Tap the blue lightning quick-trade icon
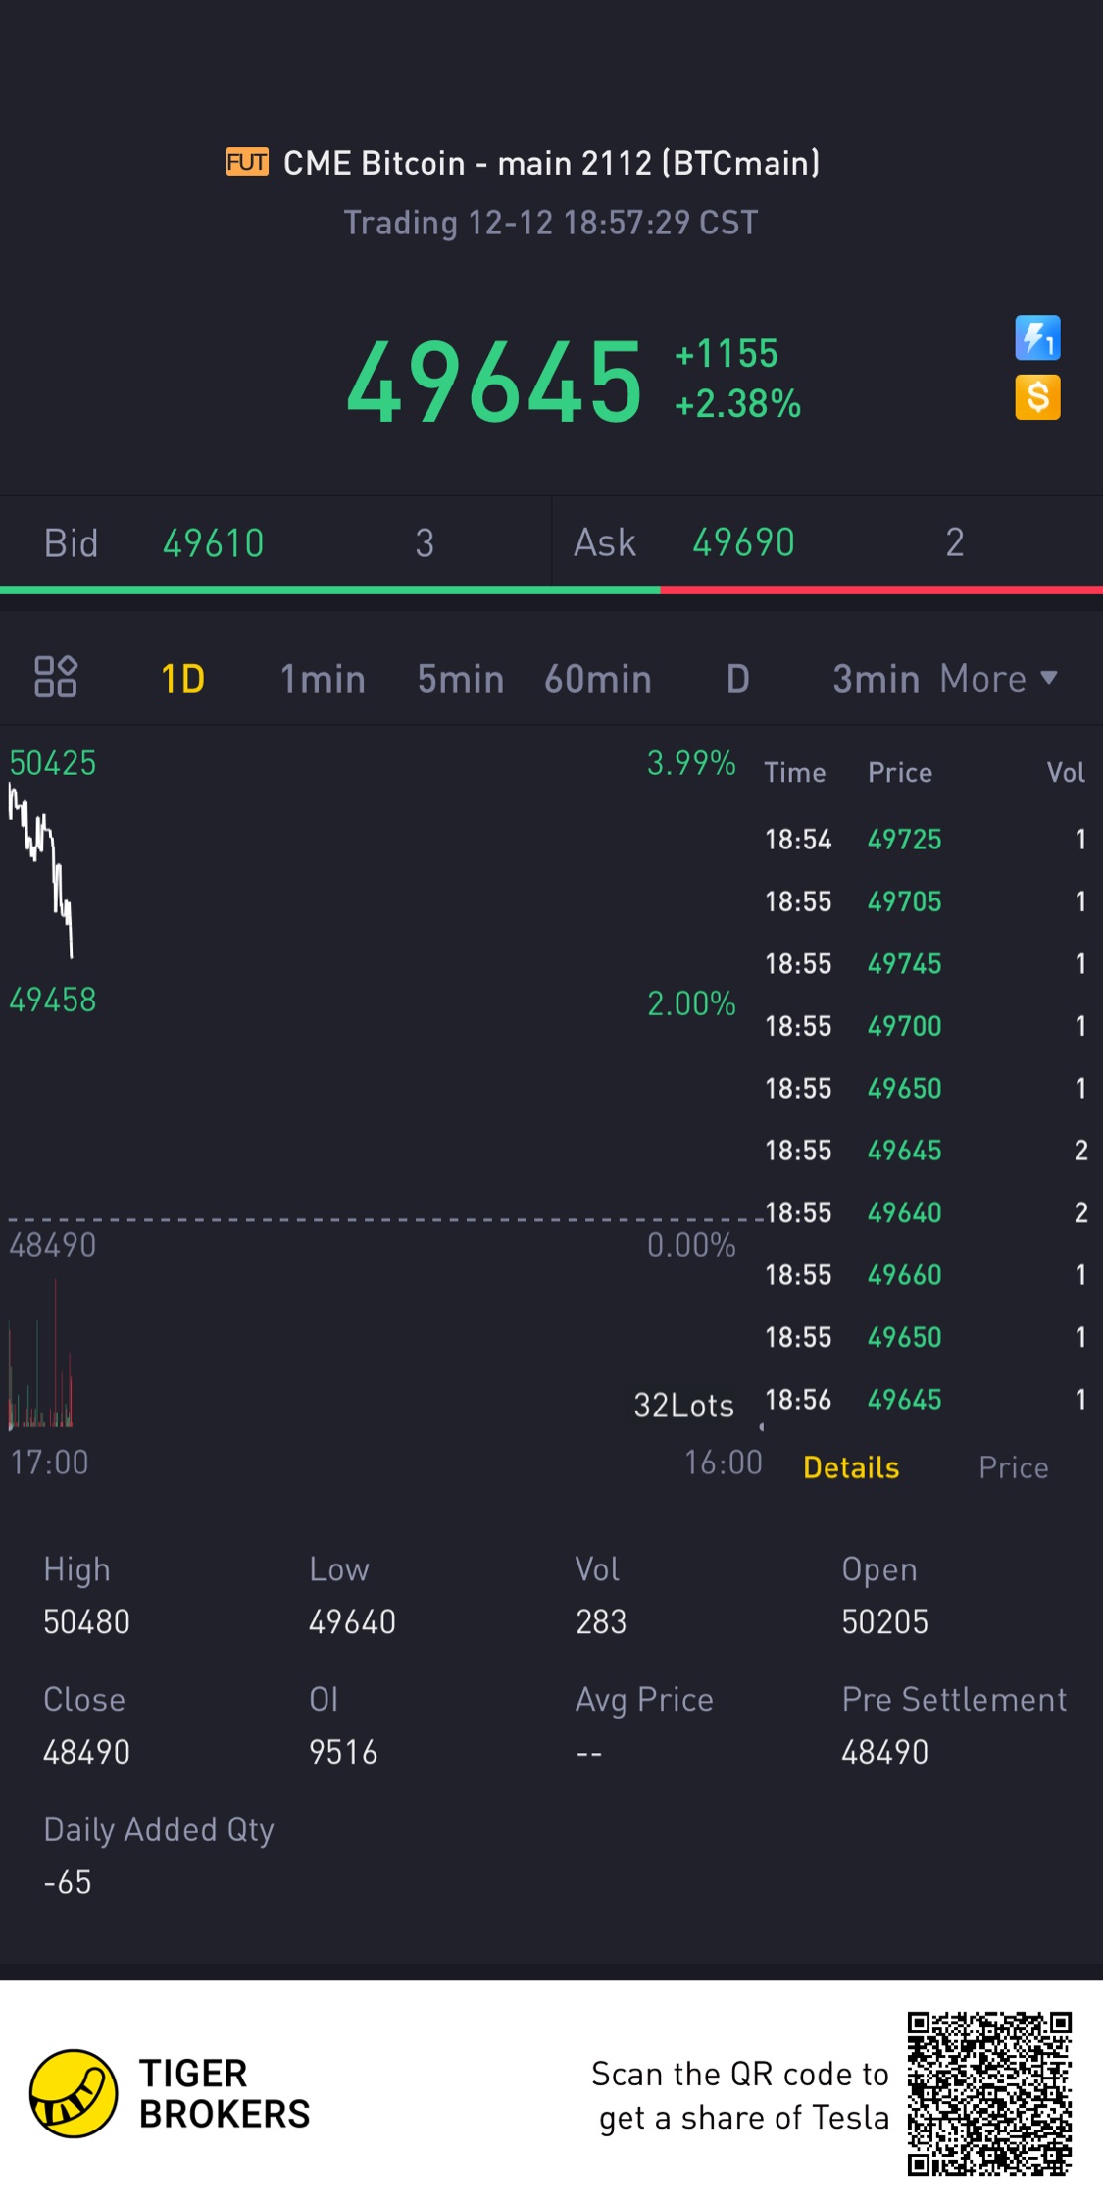Image resolution: width=1103 pixels, height=2207 pixels. pyautogui.click(x=1037, y=337)
